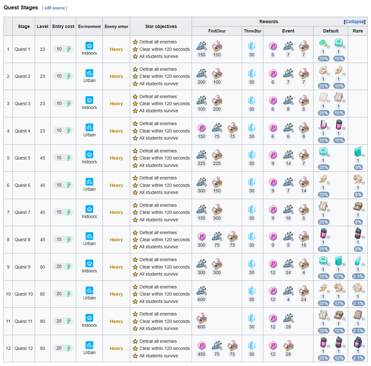The image size is (371, 366).
Task: Click the Urban environment icon in Quest 2 row
Action: coord(89,73)
